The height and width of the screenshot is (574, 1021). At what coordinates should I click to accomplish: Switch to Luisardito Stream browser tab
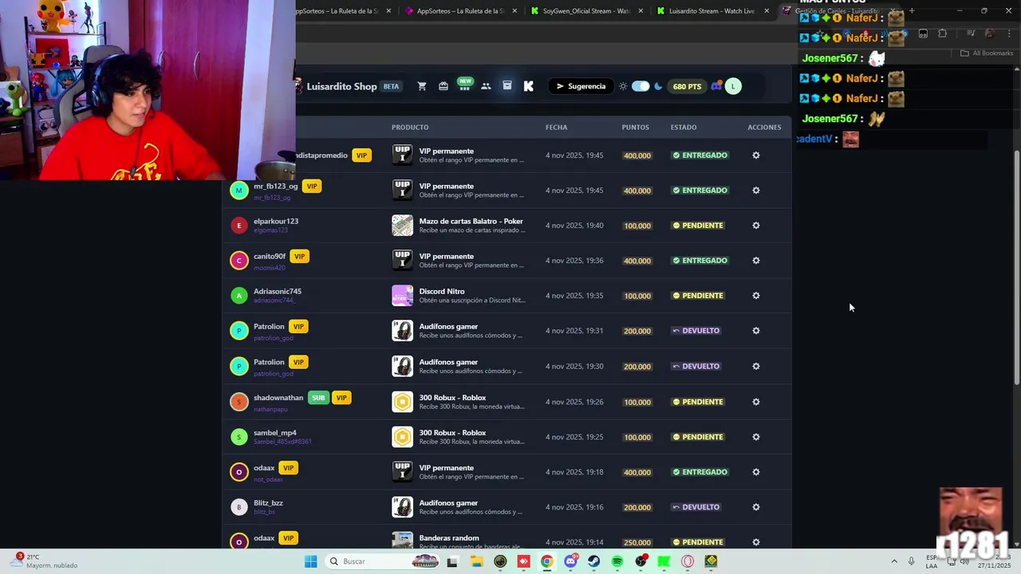(710, 11)
